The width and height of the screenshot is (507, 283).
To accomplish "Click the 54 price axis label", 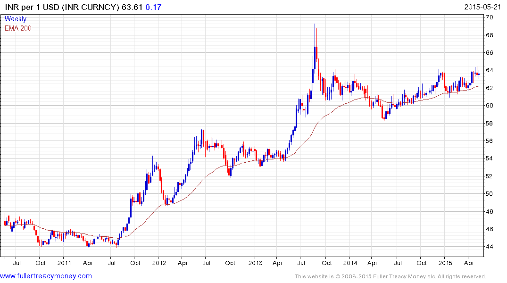I will [490, 158].
